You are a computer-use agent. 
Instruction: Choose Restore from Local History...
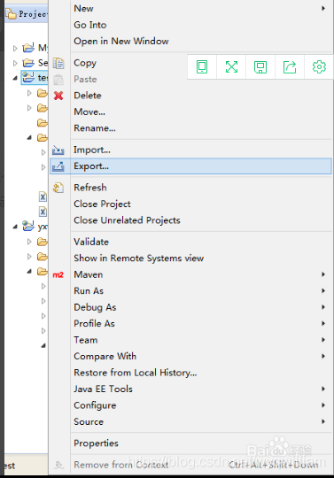[190, 373]
